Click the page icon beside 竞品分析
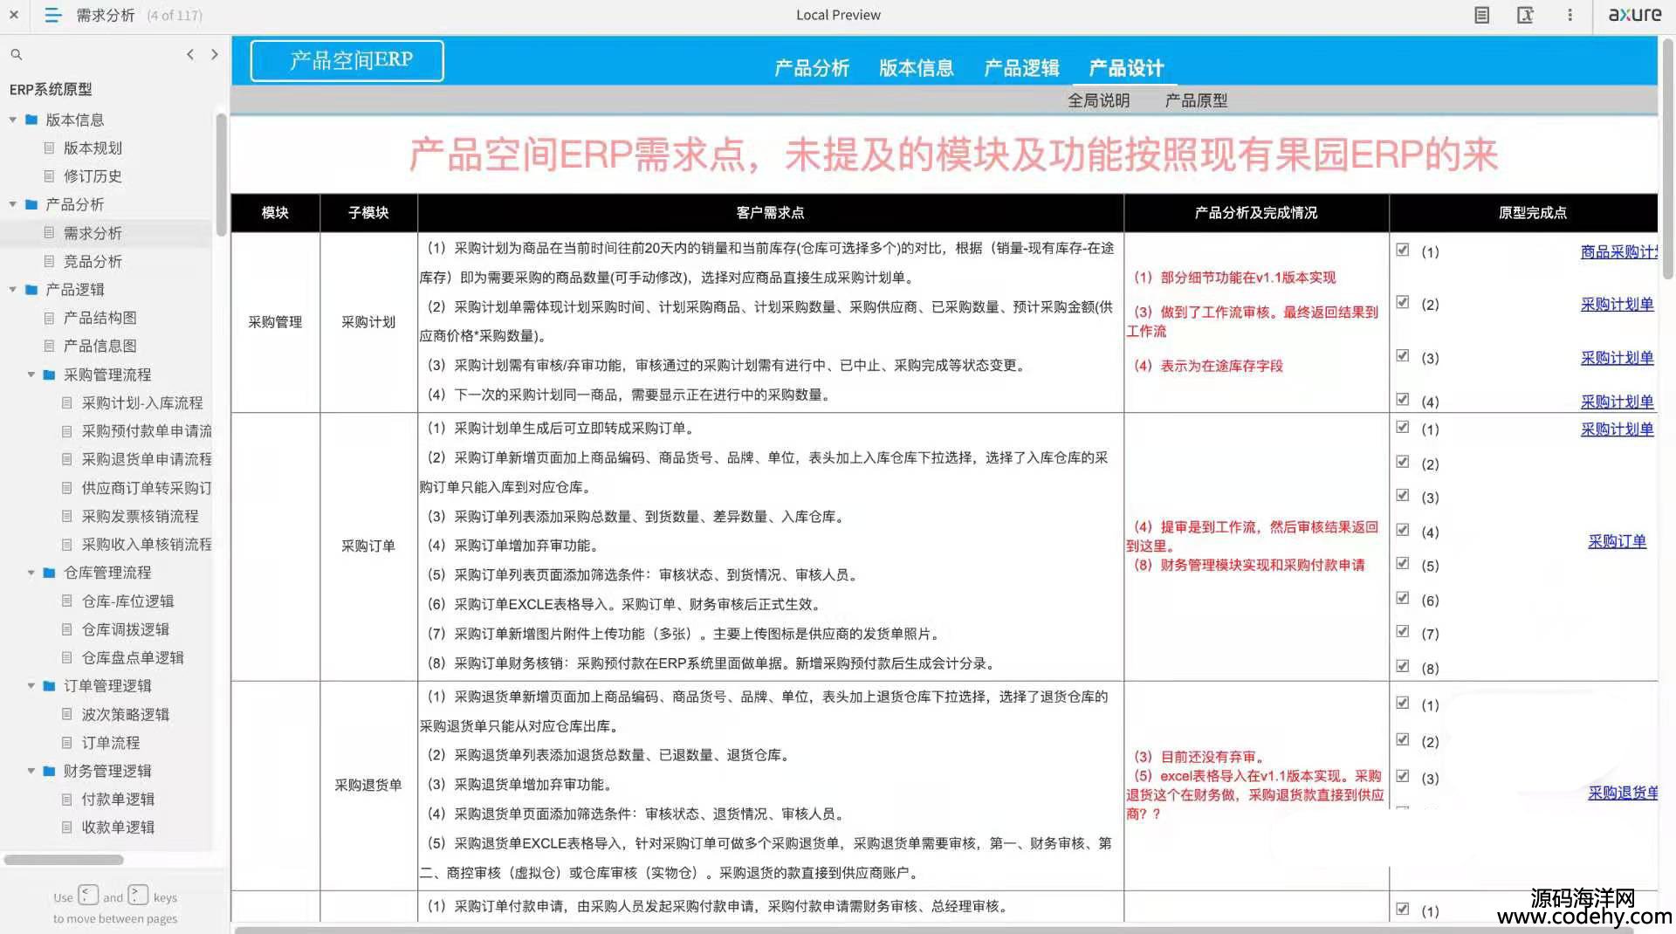1676x934 pixels. point(49,261)
